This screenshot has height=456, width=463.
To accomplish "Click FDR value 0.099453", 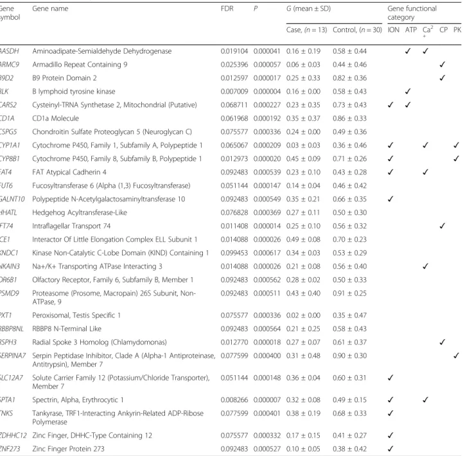I will (234, 253).
